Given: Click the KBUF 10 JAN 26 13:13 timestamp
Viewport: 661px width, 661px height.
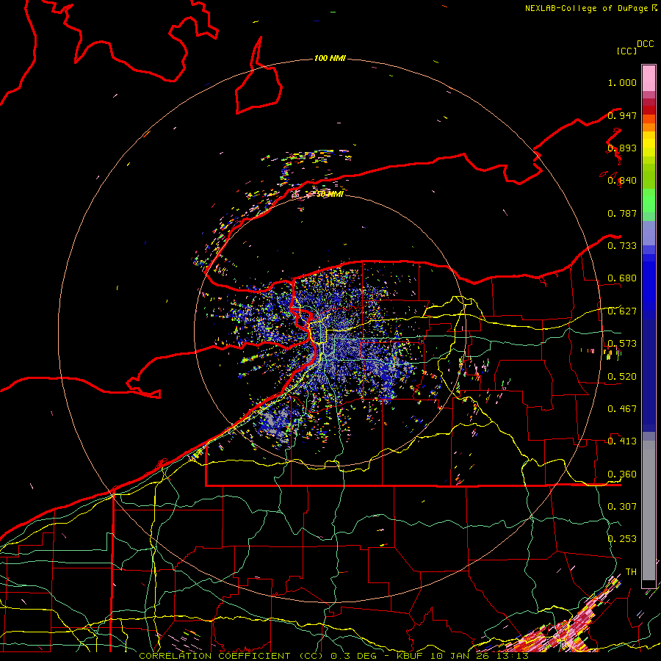Looking at the screenshot, I should click(463, 656).
